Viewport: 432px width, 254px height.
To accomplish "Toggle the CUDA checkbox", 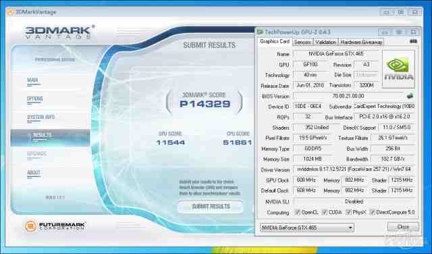I will [325, 212].
